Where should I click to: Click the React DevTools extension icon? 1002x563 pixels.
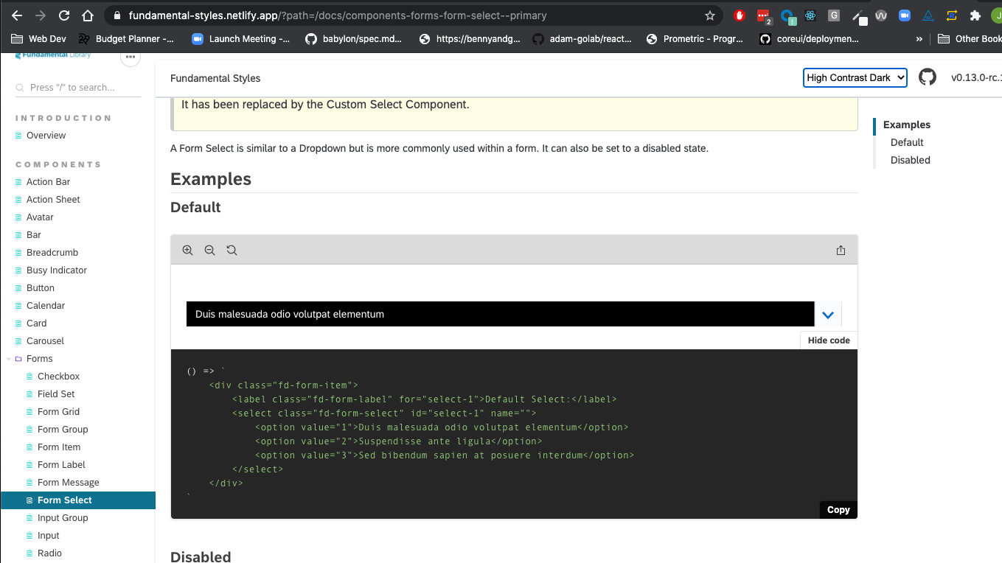point(810,15)
